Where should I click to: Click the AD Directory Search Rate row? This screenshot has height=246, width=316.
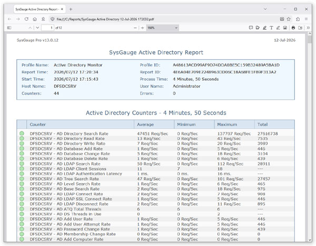click(x=155, y=134)
